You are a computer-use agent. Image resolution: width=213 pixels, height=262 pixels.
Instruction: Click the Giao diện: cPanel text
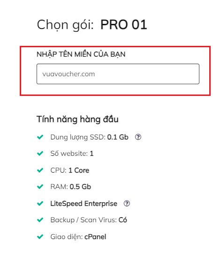[78, 237]
